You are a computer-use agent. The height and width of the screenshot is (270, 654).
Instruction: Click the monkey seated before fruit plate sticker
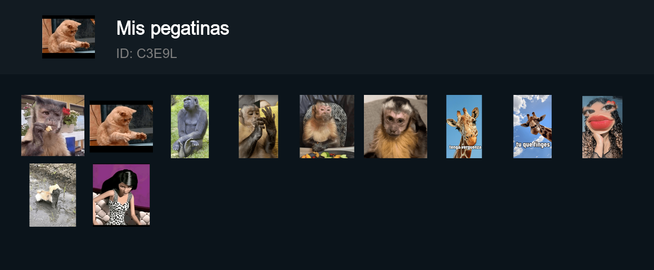coord(327,127)
